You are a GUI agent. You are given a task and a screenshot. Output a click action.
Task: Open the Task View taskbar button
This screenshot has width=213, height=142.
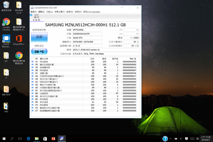tap(20, 138)
